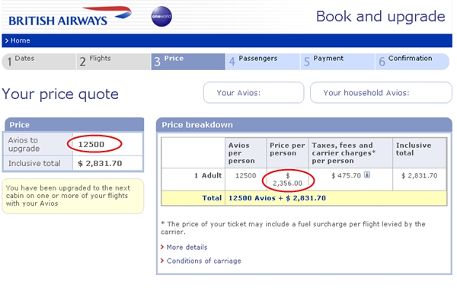
Task: Click the circled $2,356.00 price per person
Action: [x=288, y=180]
